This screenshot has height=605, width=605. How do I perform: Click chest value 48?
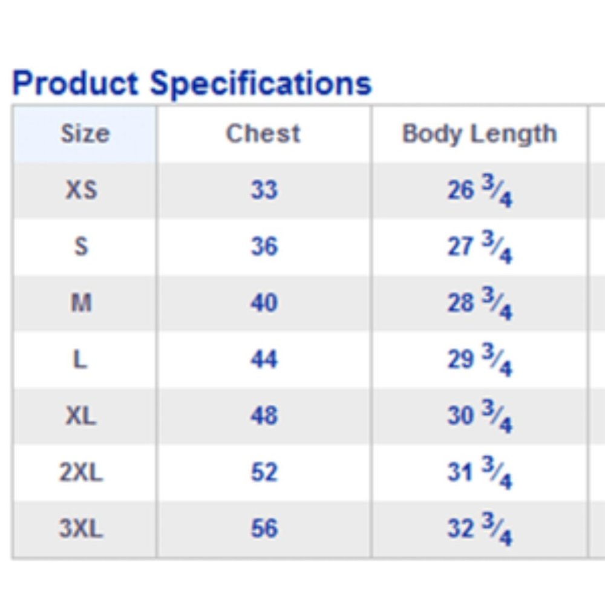[x=264, y=416]
